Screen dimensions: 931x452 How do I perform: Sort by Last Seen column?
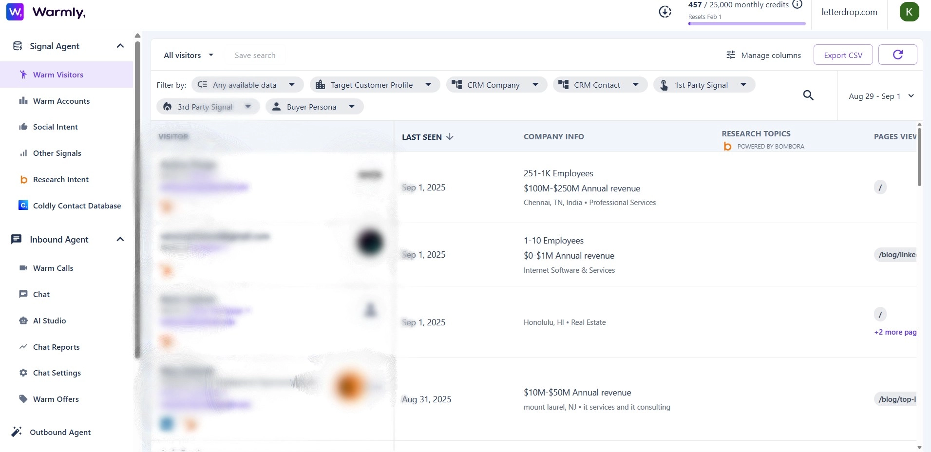click(427, 137)
